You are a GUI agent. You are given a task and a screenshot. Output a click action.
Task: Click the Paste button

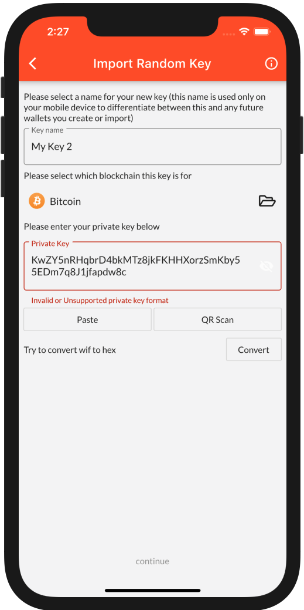[87, 319]
